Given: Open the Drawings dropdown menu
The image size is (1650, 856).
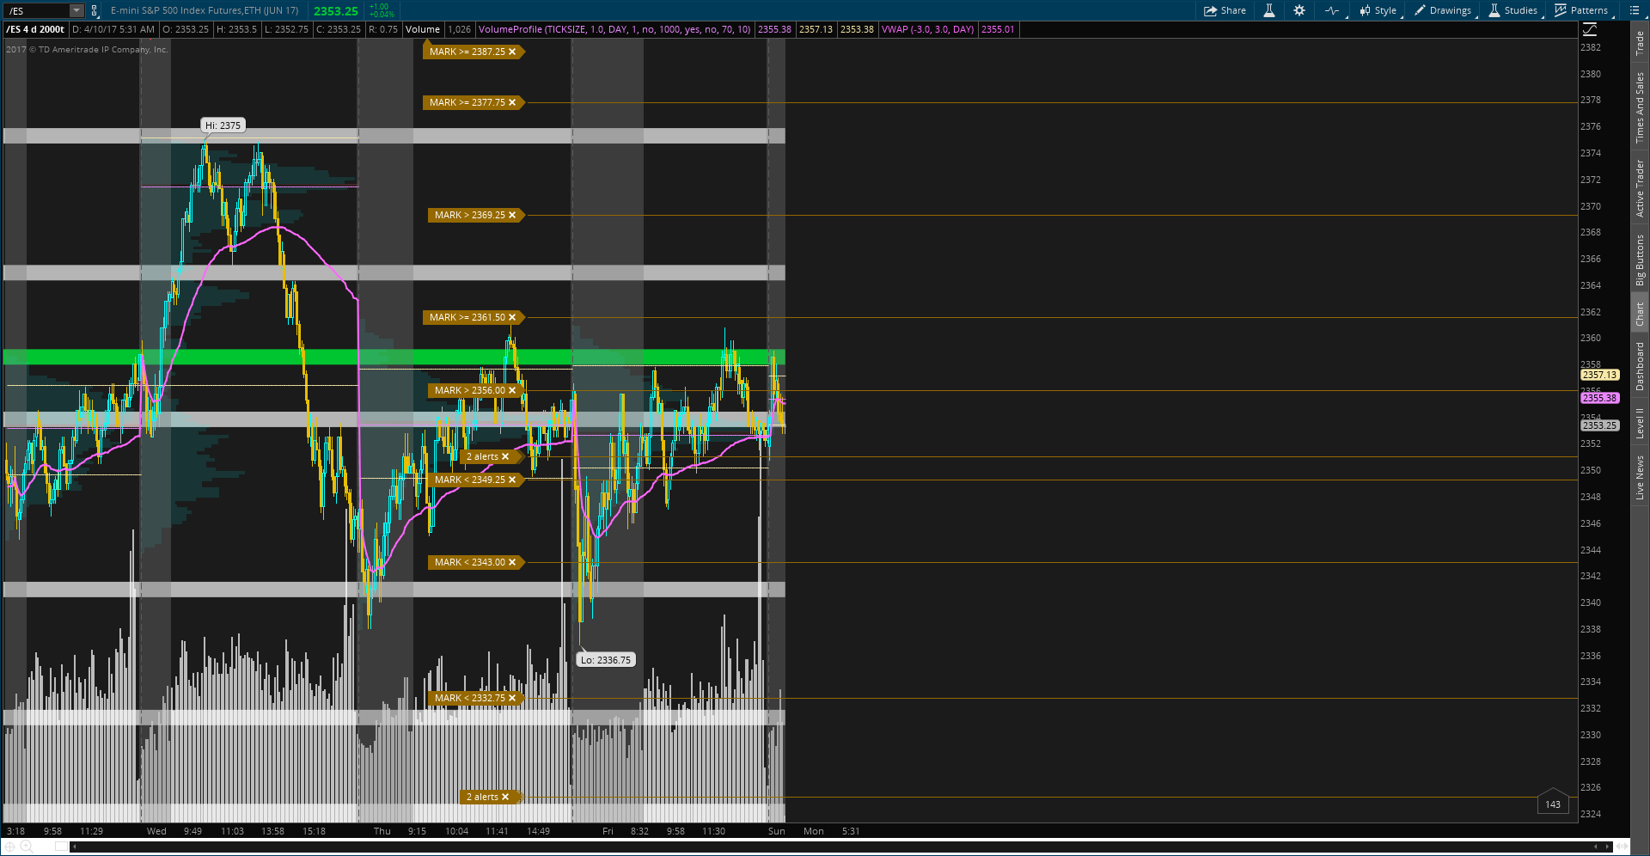Looking at the screenshot, I should 1444,10.
